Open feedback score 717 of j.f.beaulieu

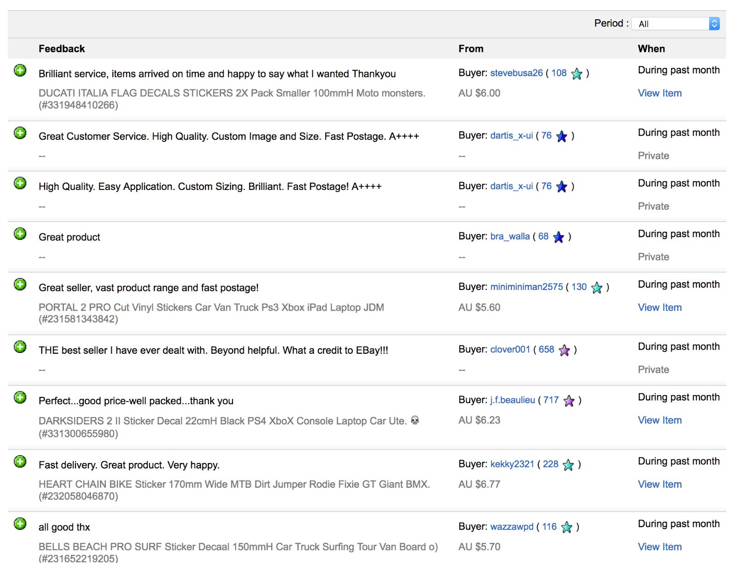pos(551,400)
